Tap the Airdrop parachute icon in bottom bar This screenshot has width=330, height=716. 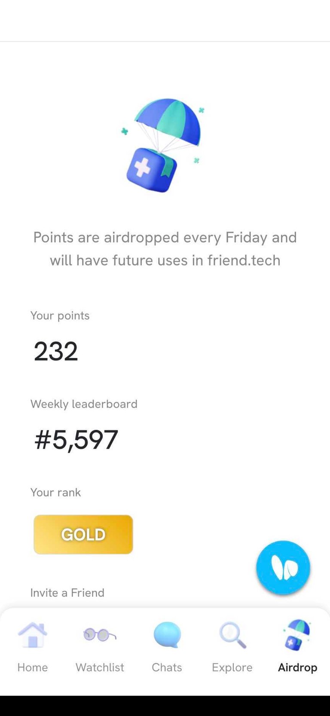pos(297,635)
